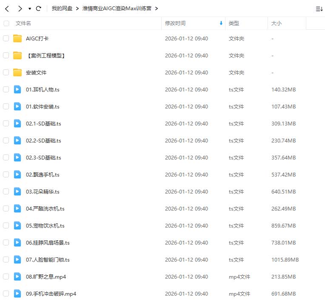325x302 pixels.
Task: Sort the list by 文件名 column
Action: 23,23
